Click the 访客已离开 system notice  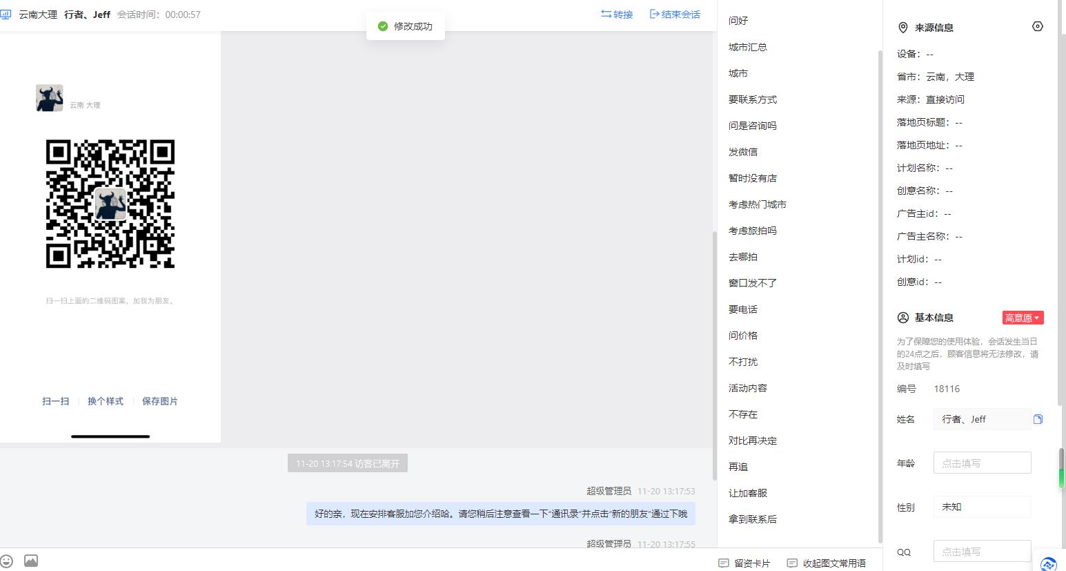[x=348, y=463]
